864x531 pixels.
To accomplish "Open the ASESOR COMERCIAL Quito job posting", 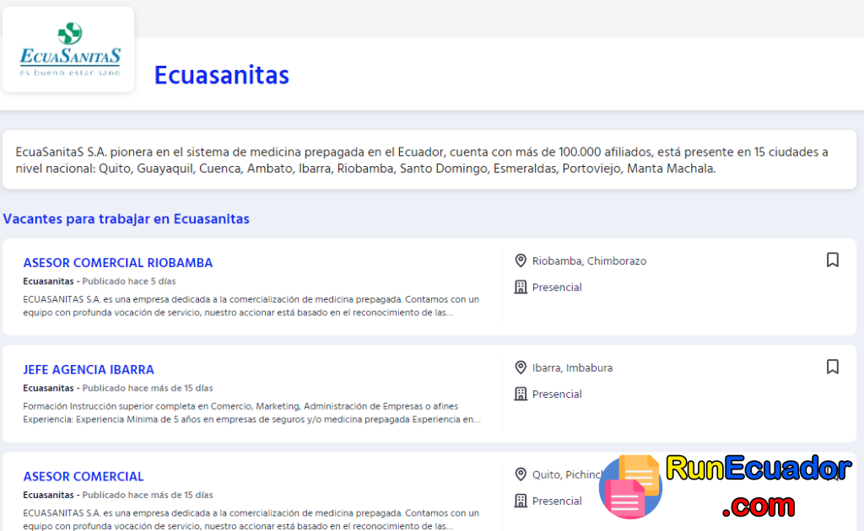I will click(x=84, y=476).
